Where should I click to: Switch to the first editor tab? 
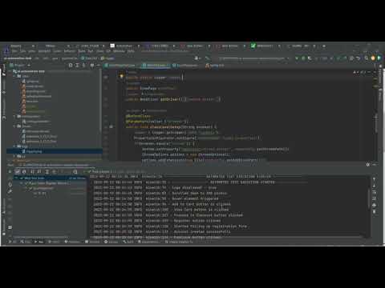coord(120,66)
